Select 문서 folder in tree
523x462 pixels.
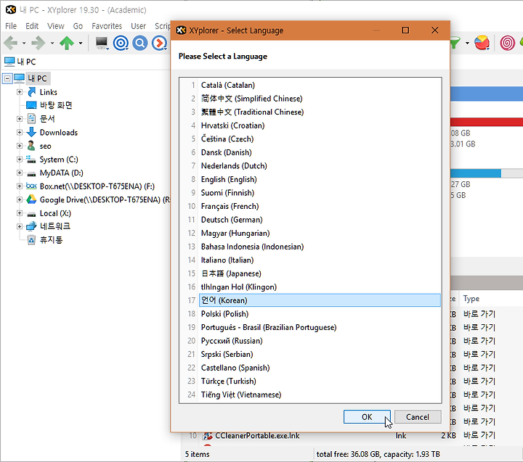[x=47, y=119]
